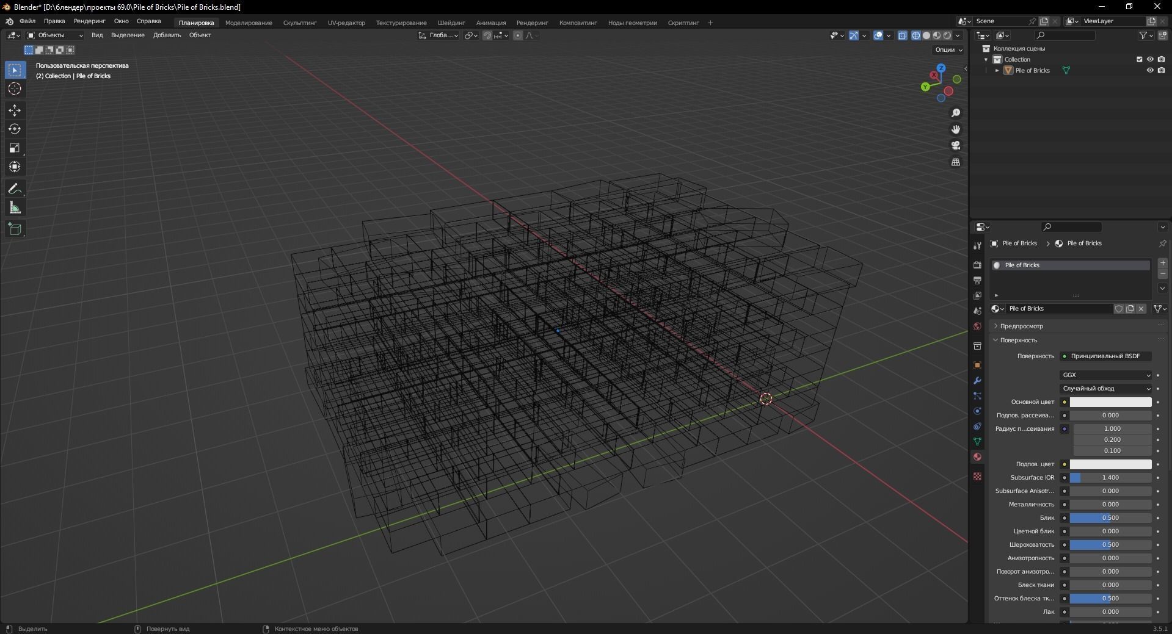Viewport: 1172px width, 634px height.
Task: Open the Scene properties tab
Action: 977,311
